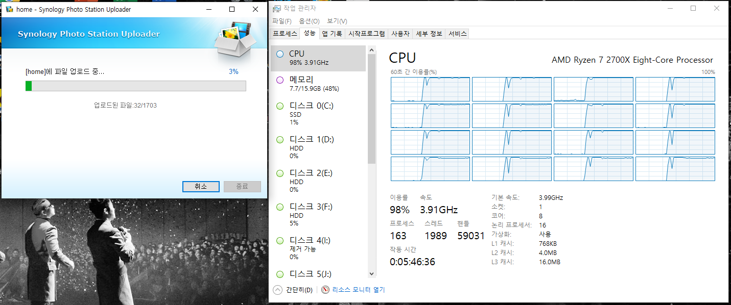
Task: Select 디스크 4(I:) 제거 가능 entry
Action: pos(318,248)
